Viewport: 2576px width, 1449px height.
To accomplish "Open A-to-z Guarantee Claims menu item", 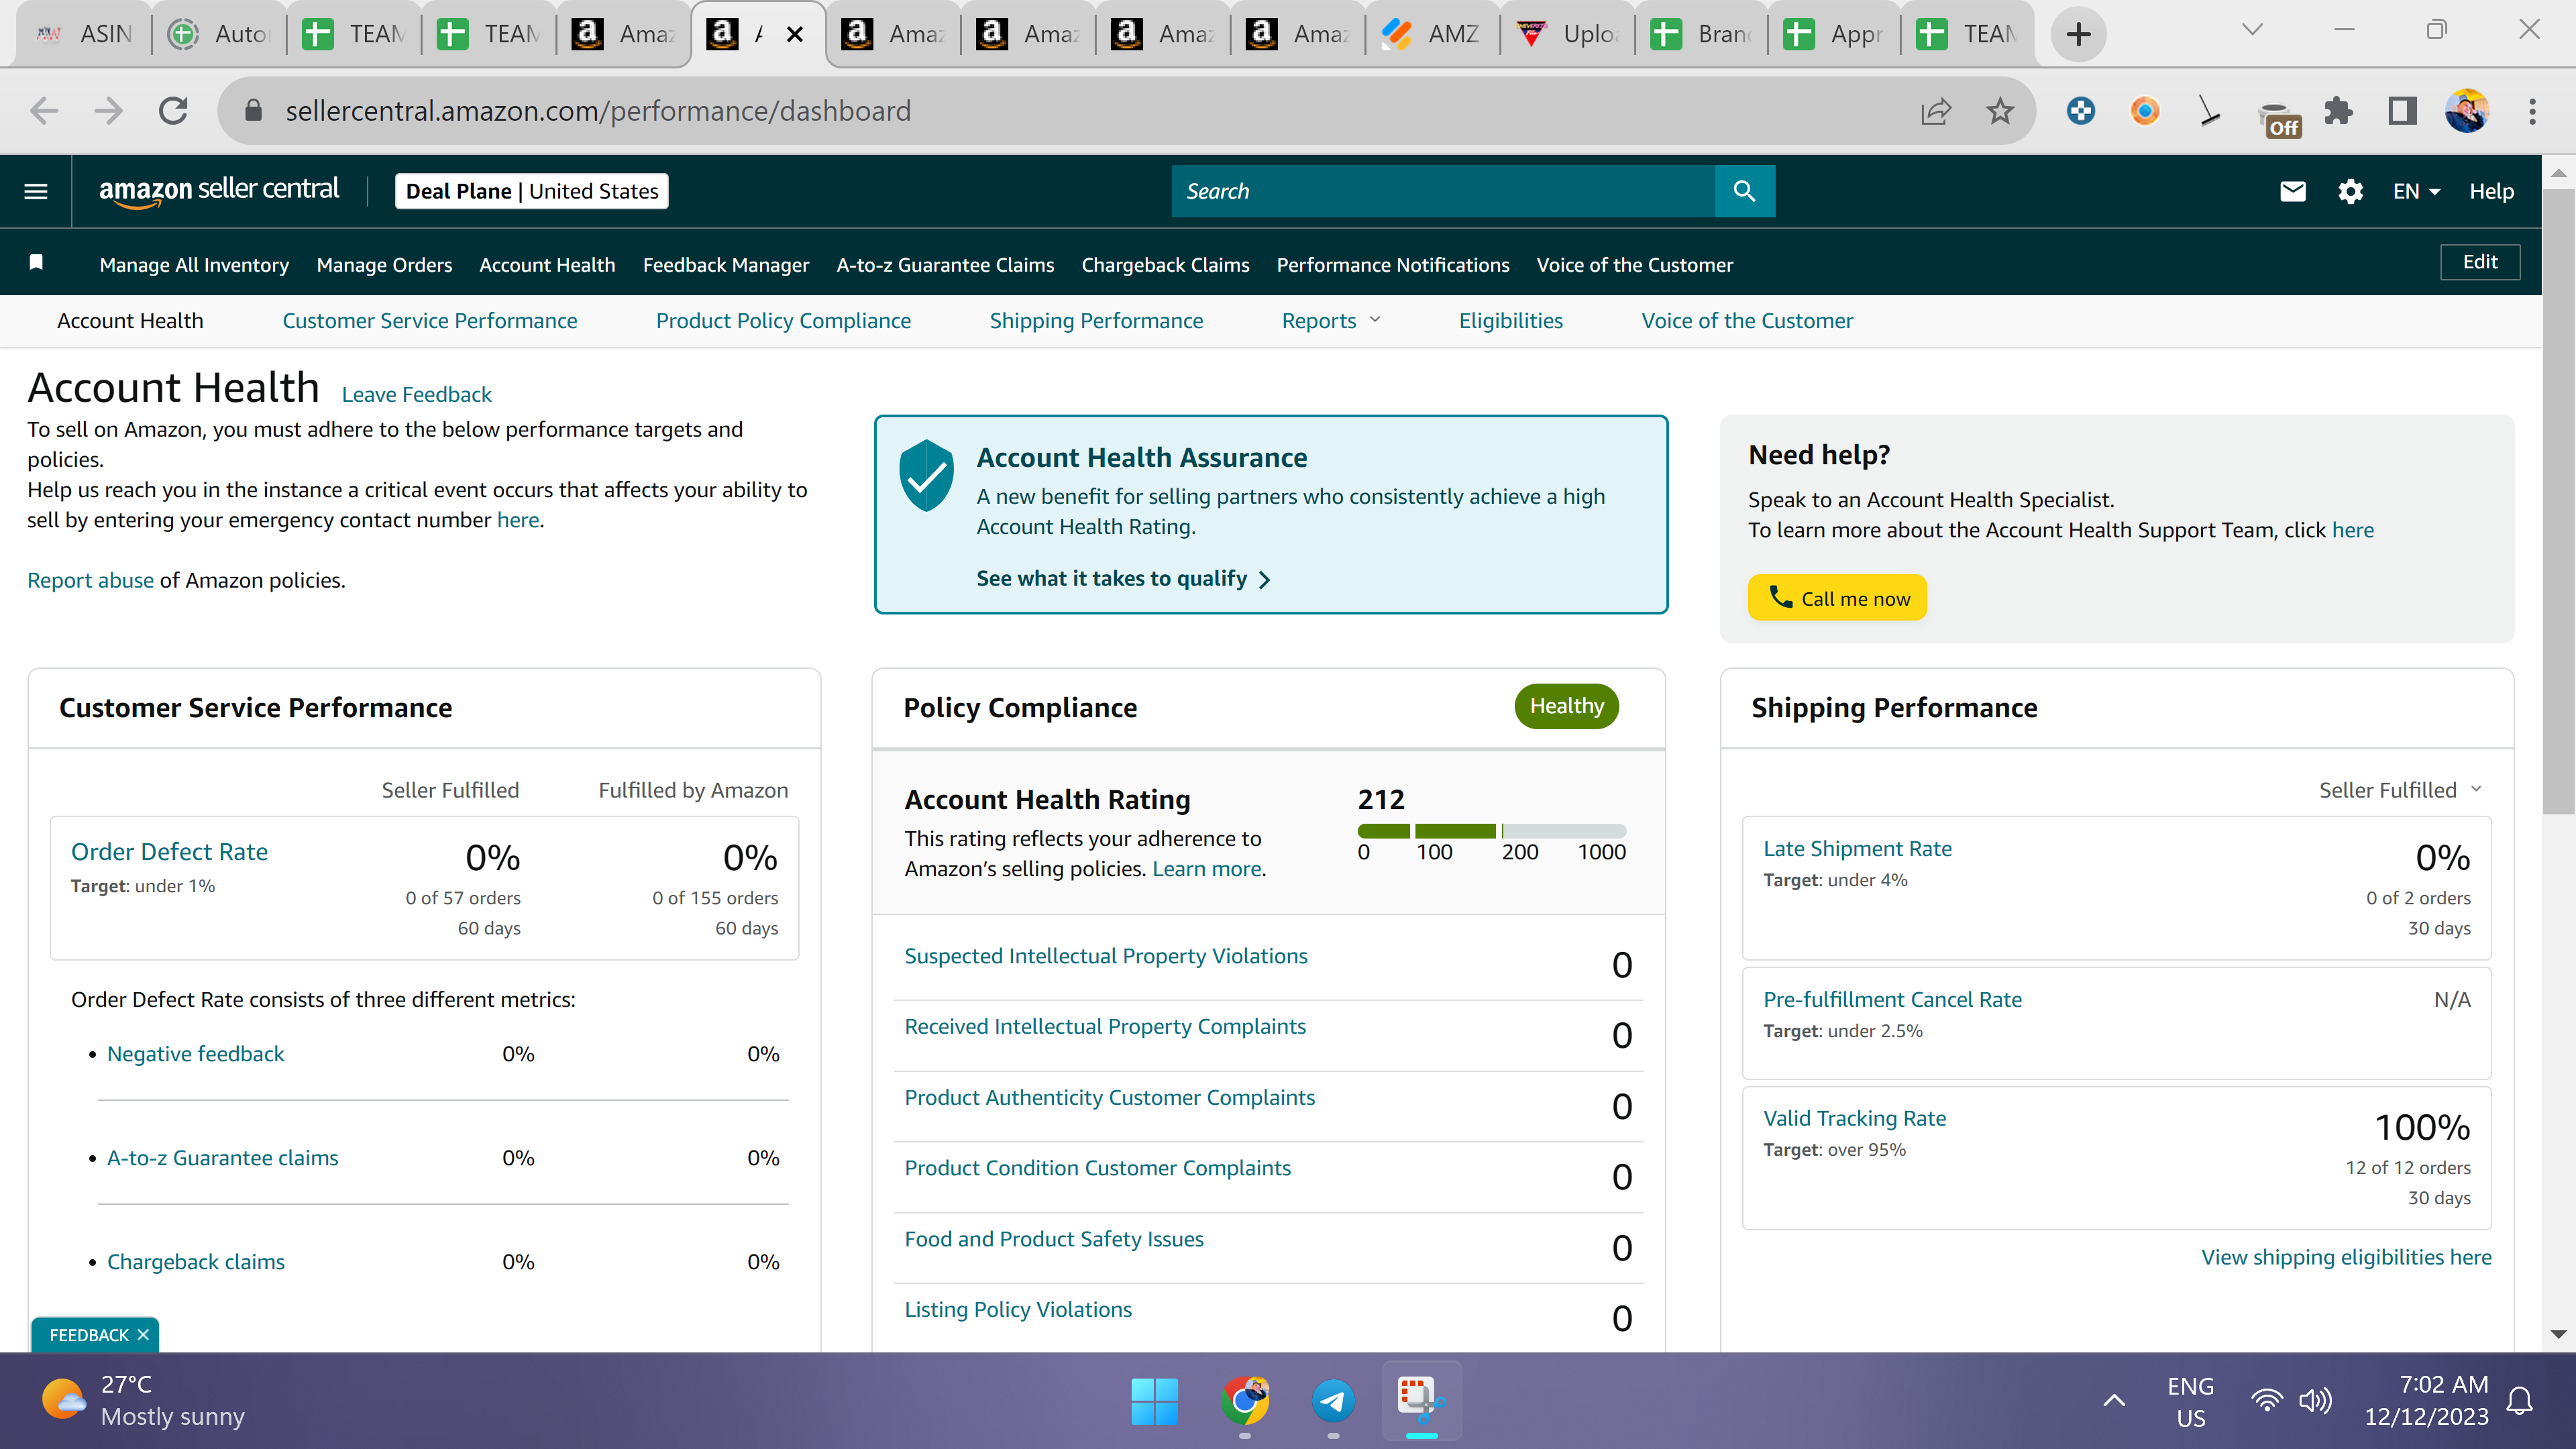I will click(945, 264).
